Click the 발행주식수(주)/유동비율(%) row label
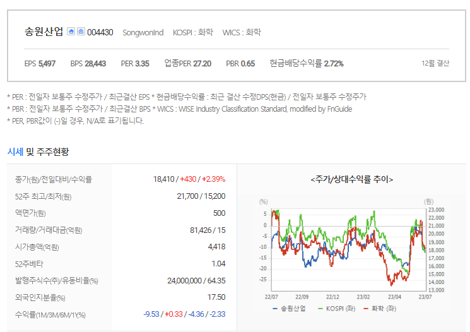 (56, 281)
